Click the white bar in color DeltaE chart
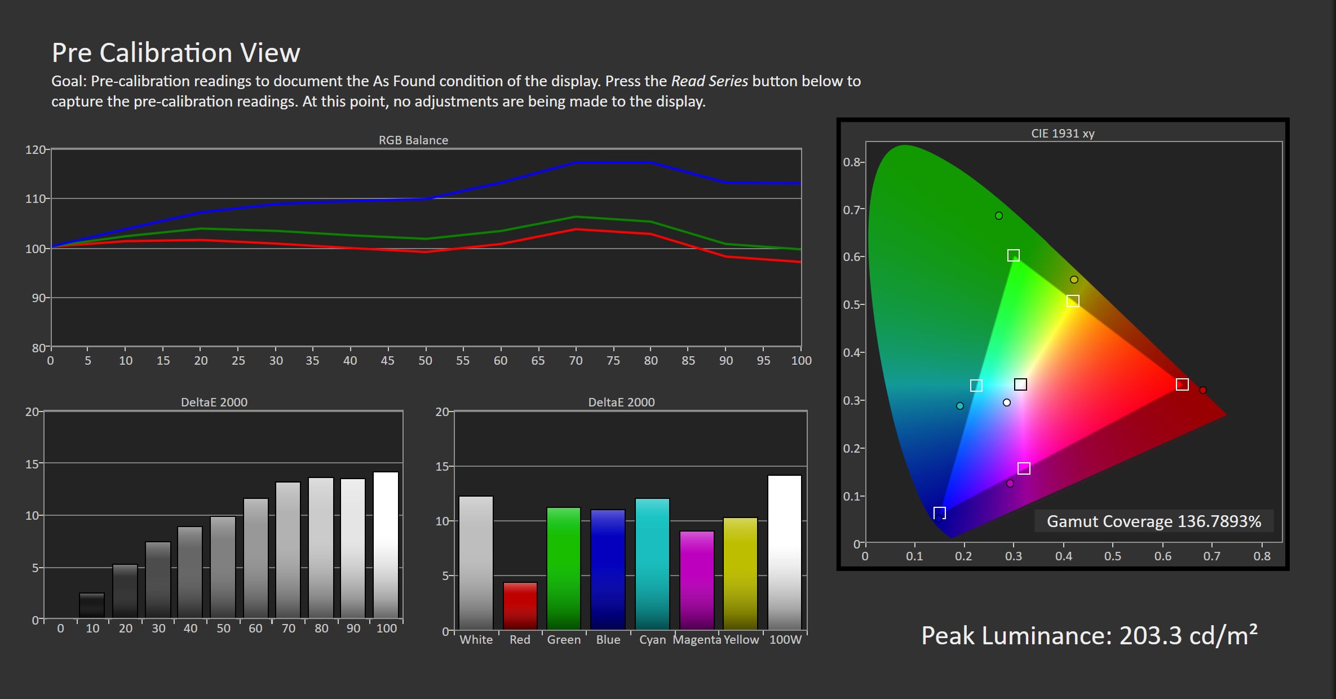The image size is (1336, 699). [x=476, y=563]
